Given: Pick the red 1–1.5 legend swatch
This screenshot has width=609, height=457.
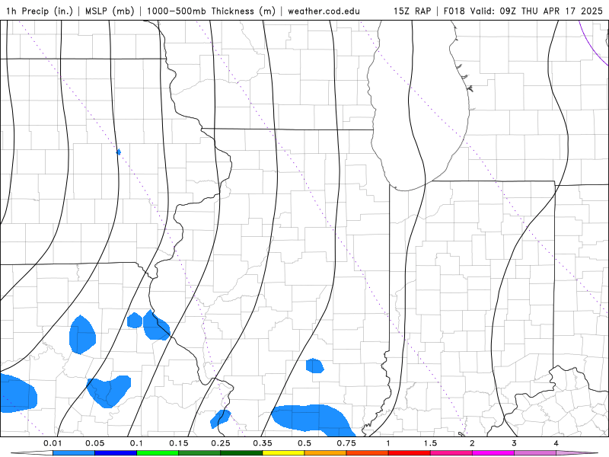Looking at the screenshot, I should tap(410, 453).
